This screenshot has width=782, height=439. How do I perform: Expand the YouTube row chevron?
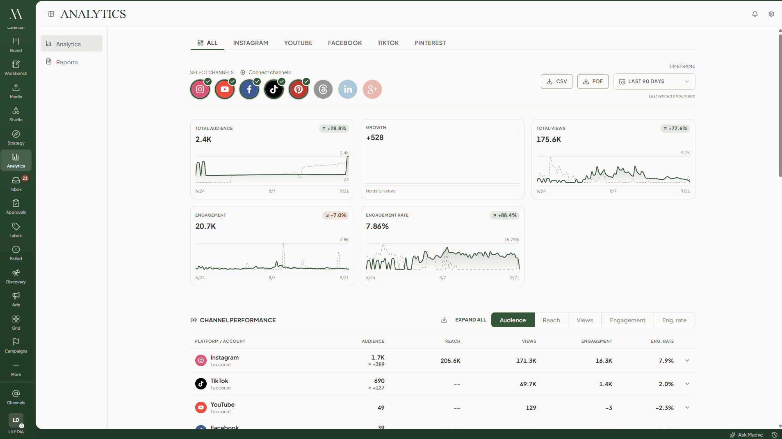click(687, 407)
